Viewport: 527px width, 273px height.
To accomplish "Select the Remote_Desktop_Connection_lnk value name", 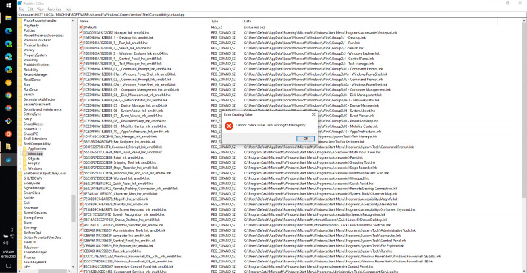I will pyautogui.click(x=130, y=189).
